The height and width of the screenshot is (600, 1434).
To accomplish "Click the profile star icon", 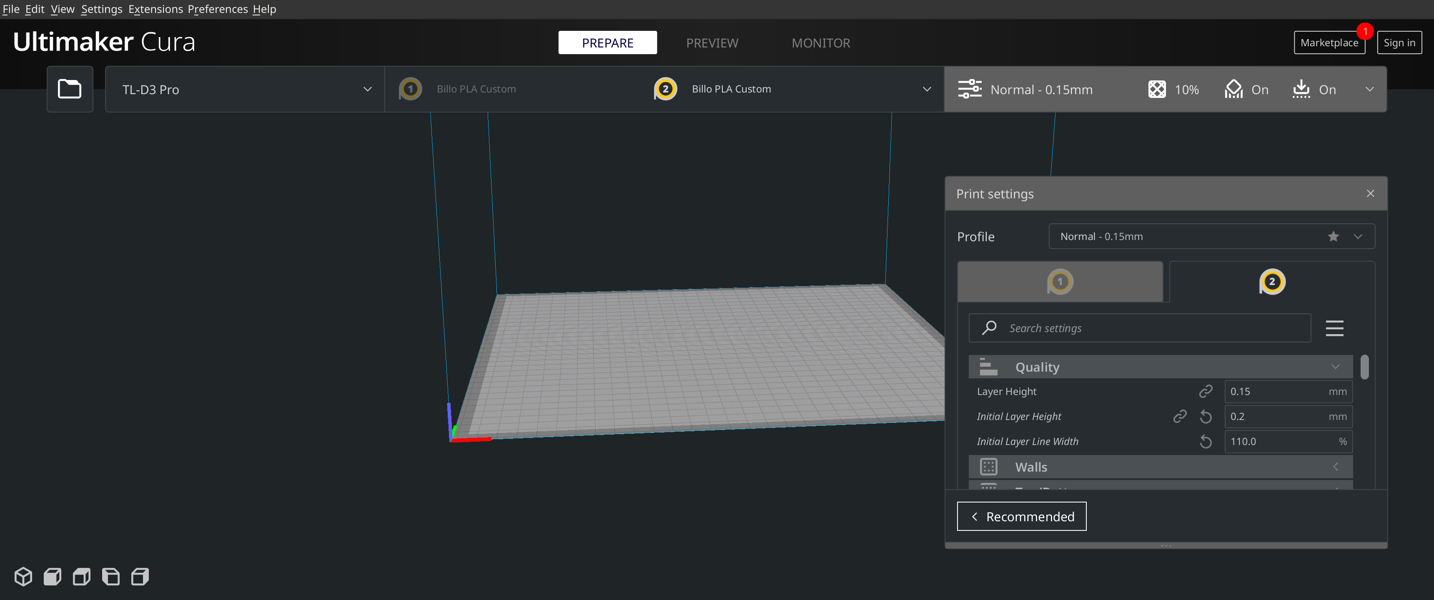I will (1333, 237).
